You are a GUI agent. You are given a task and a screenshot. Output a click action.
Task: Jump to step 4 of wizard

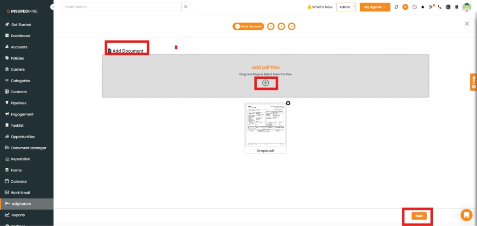292,27
